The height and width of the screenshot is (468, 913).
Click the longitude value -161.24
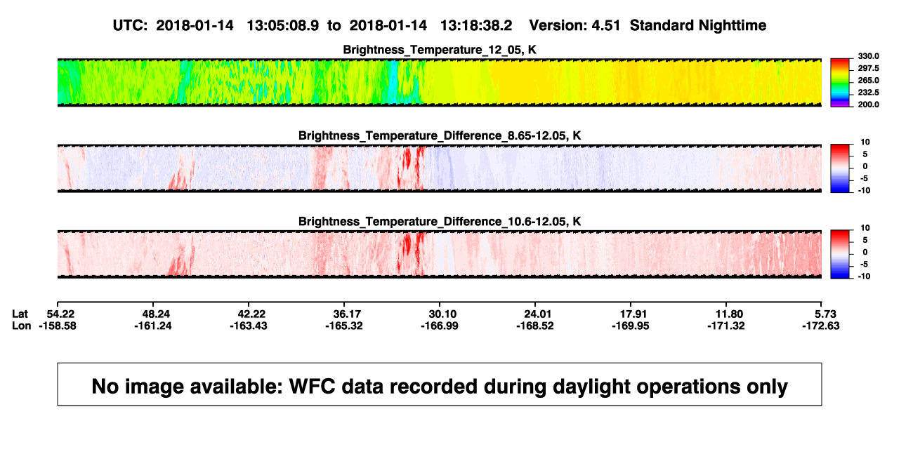tap(152, 326)
